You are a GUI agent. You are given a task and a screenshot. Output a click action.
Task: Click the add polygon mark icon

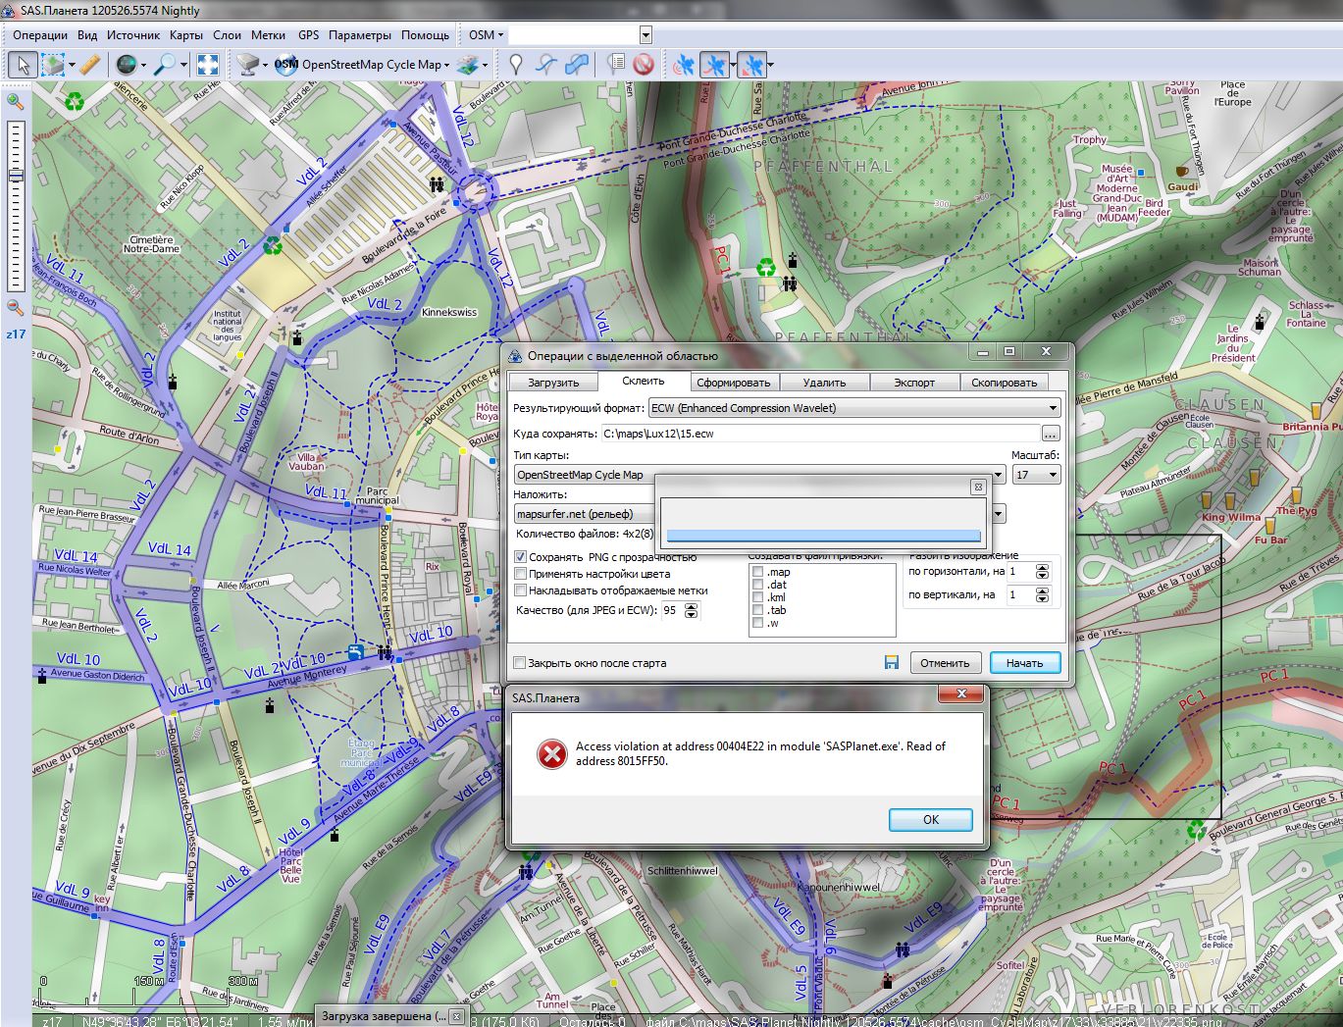(578, 65)
